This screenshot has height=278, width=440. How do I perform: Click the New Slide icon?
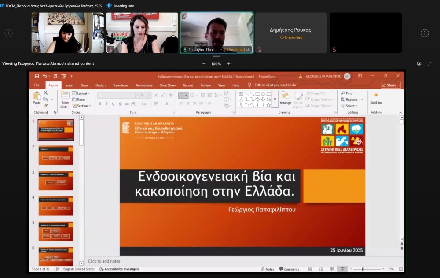coord(65,96)
